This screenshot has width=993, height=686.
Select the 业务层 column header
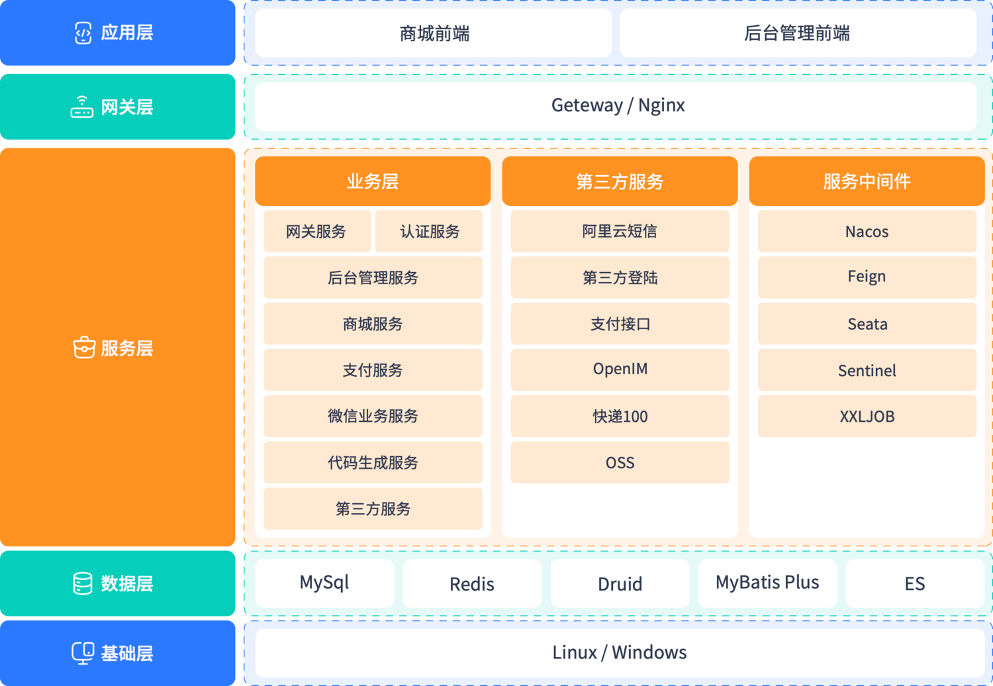(373, 181)
